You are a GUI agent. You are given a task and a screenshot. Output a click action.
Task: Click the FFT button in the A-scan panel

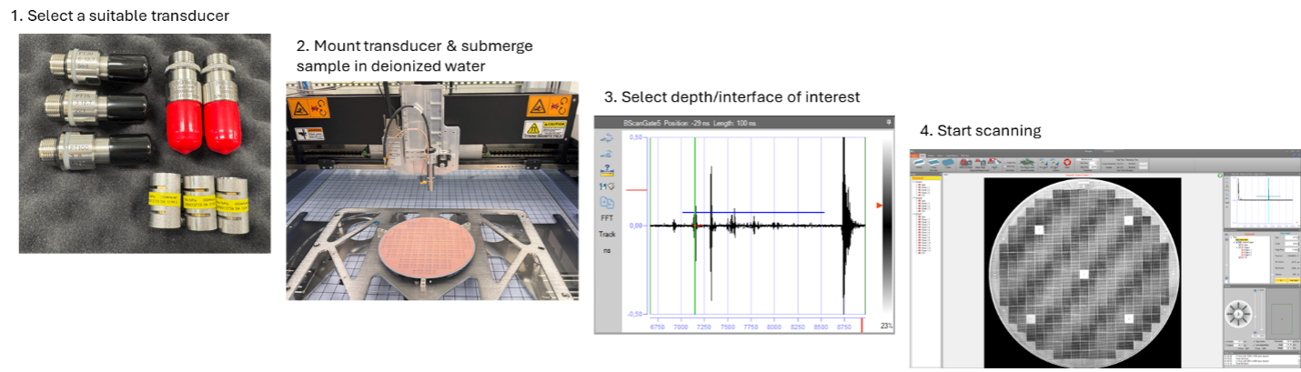(x=606, y=218)
